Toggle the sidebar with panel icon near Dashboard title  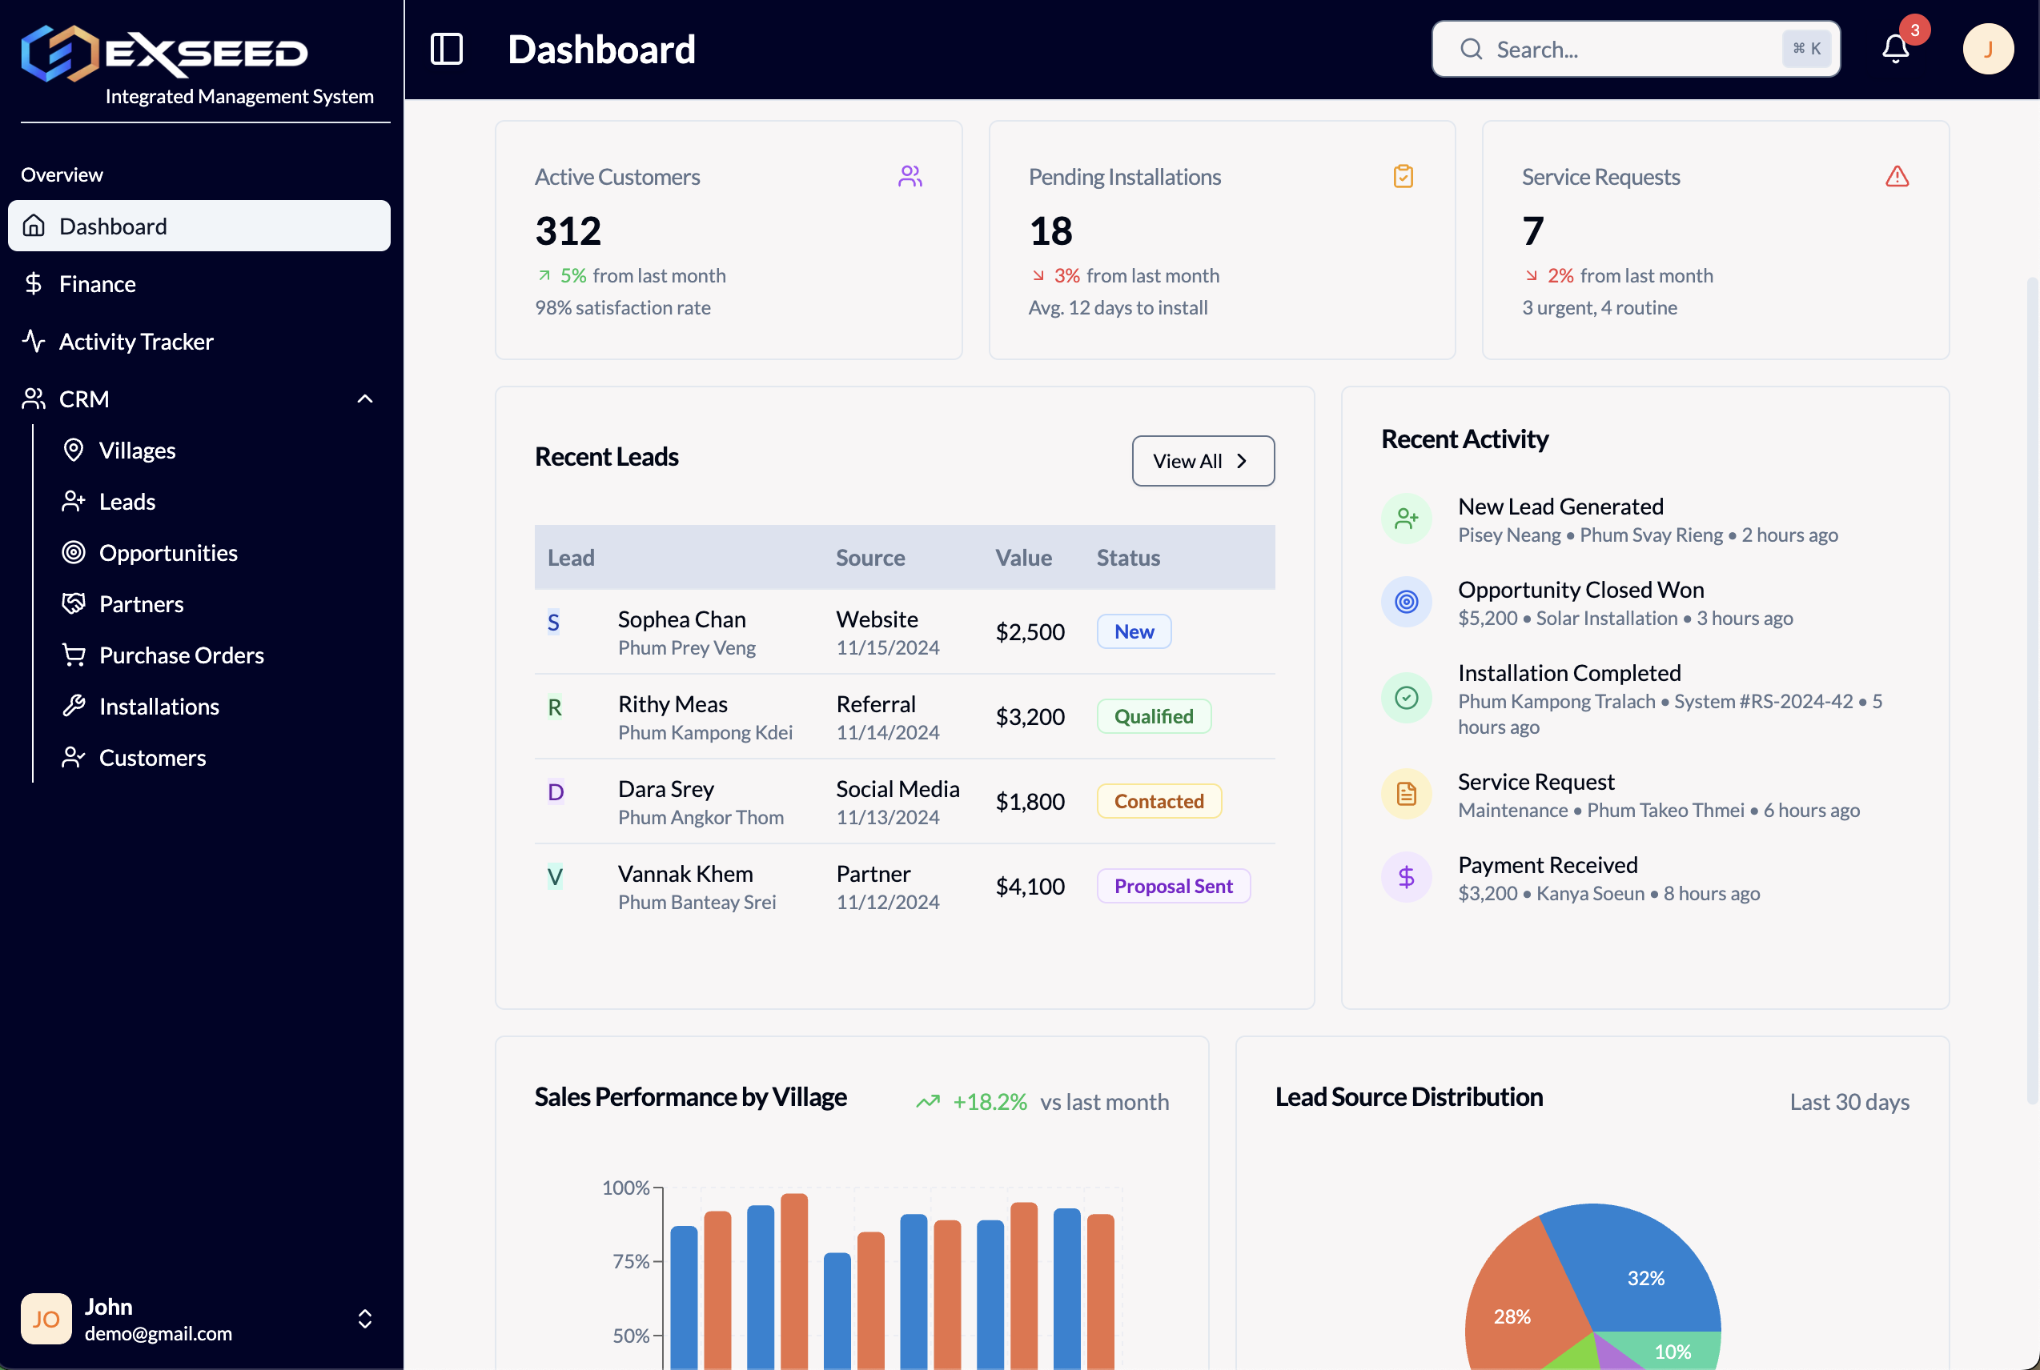click(x=447, y=50)
